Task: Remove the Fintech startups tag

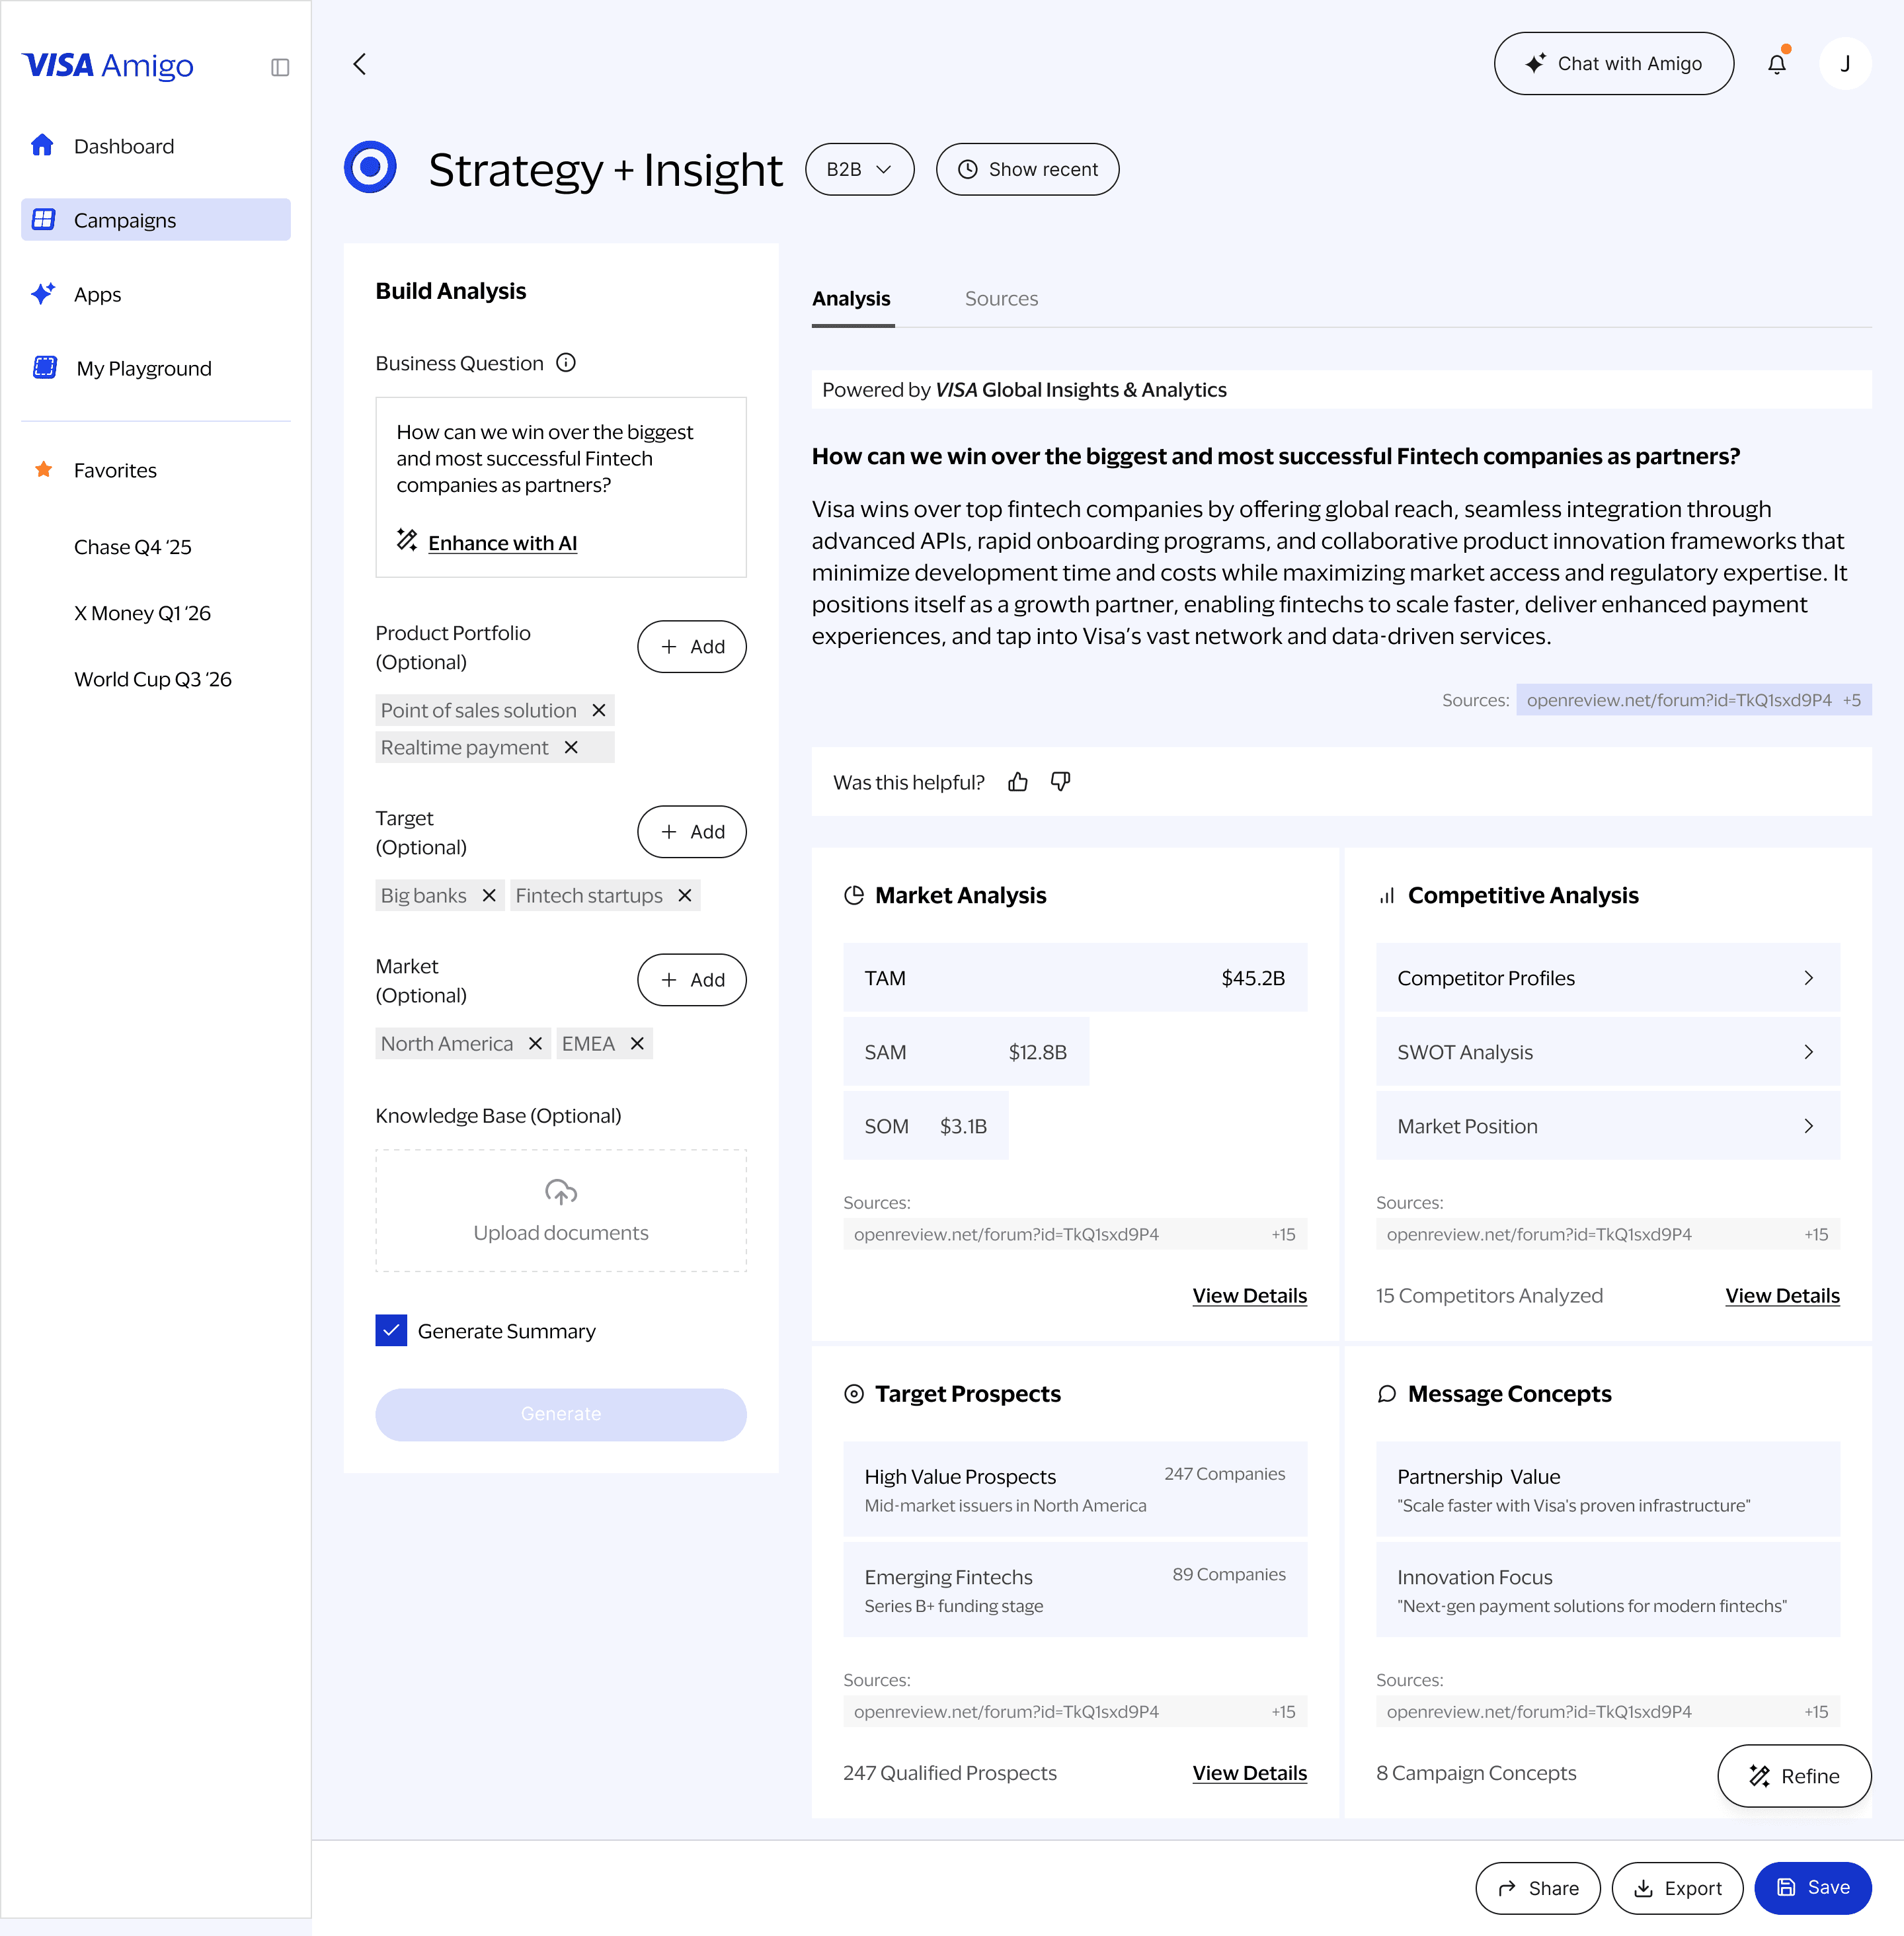Action: tap(685, 895)
